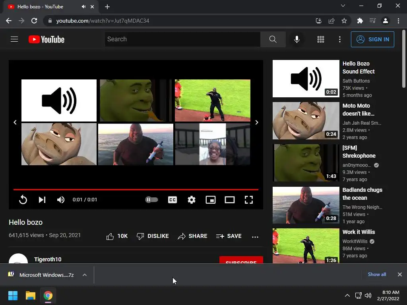Open Moto Moto doesn't like sidebar video

[306, 121]
